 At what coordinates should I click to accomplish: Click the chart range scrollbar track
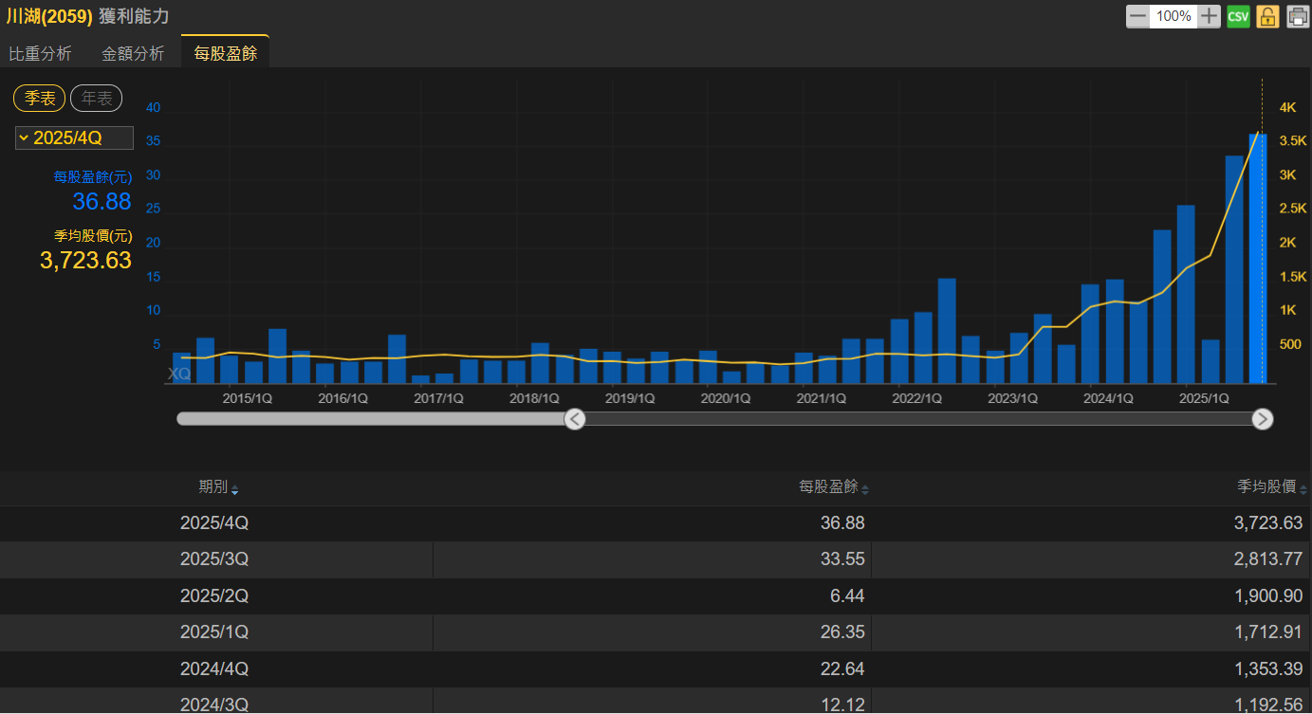pos(911,419)
